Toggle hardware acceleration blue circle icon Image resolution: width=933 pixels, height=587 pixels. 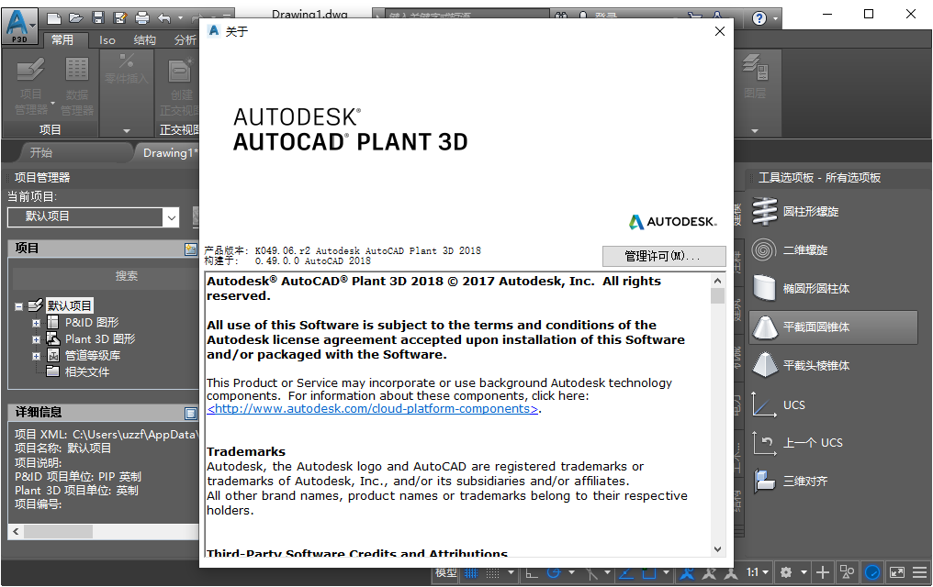872,572
